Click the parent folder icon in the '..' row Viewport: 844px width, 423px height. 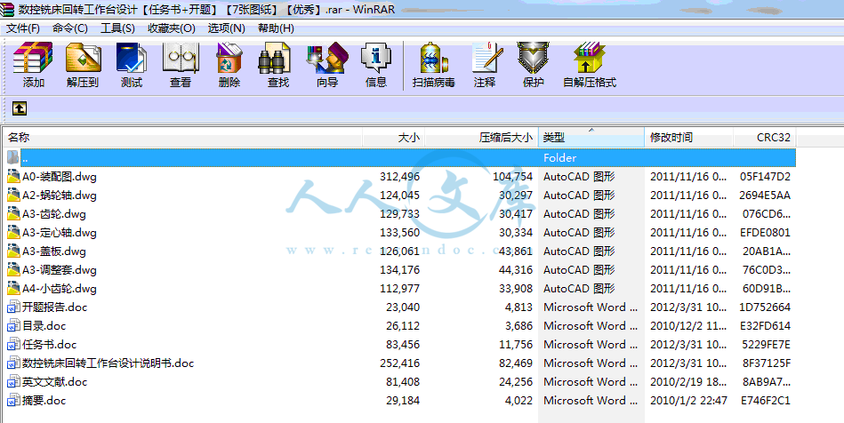13,157
